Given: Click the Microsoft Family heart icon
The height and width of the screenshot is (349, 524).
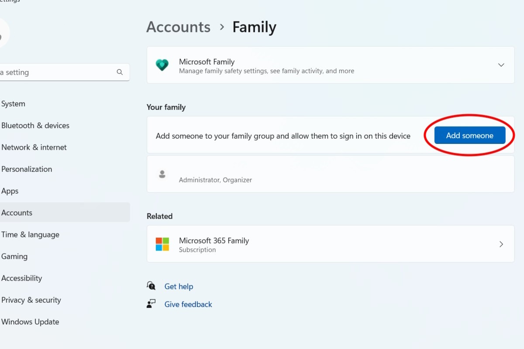Looking at the screenshot, I should coord(162,65).
